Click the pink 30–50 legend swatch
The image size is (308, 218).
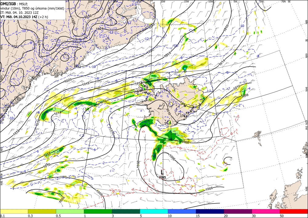[x=266, y=211]
